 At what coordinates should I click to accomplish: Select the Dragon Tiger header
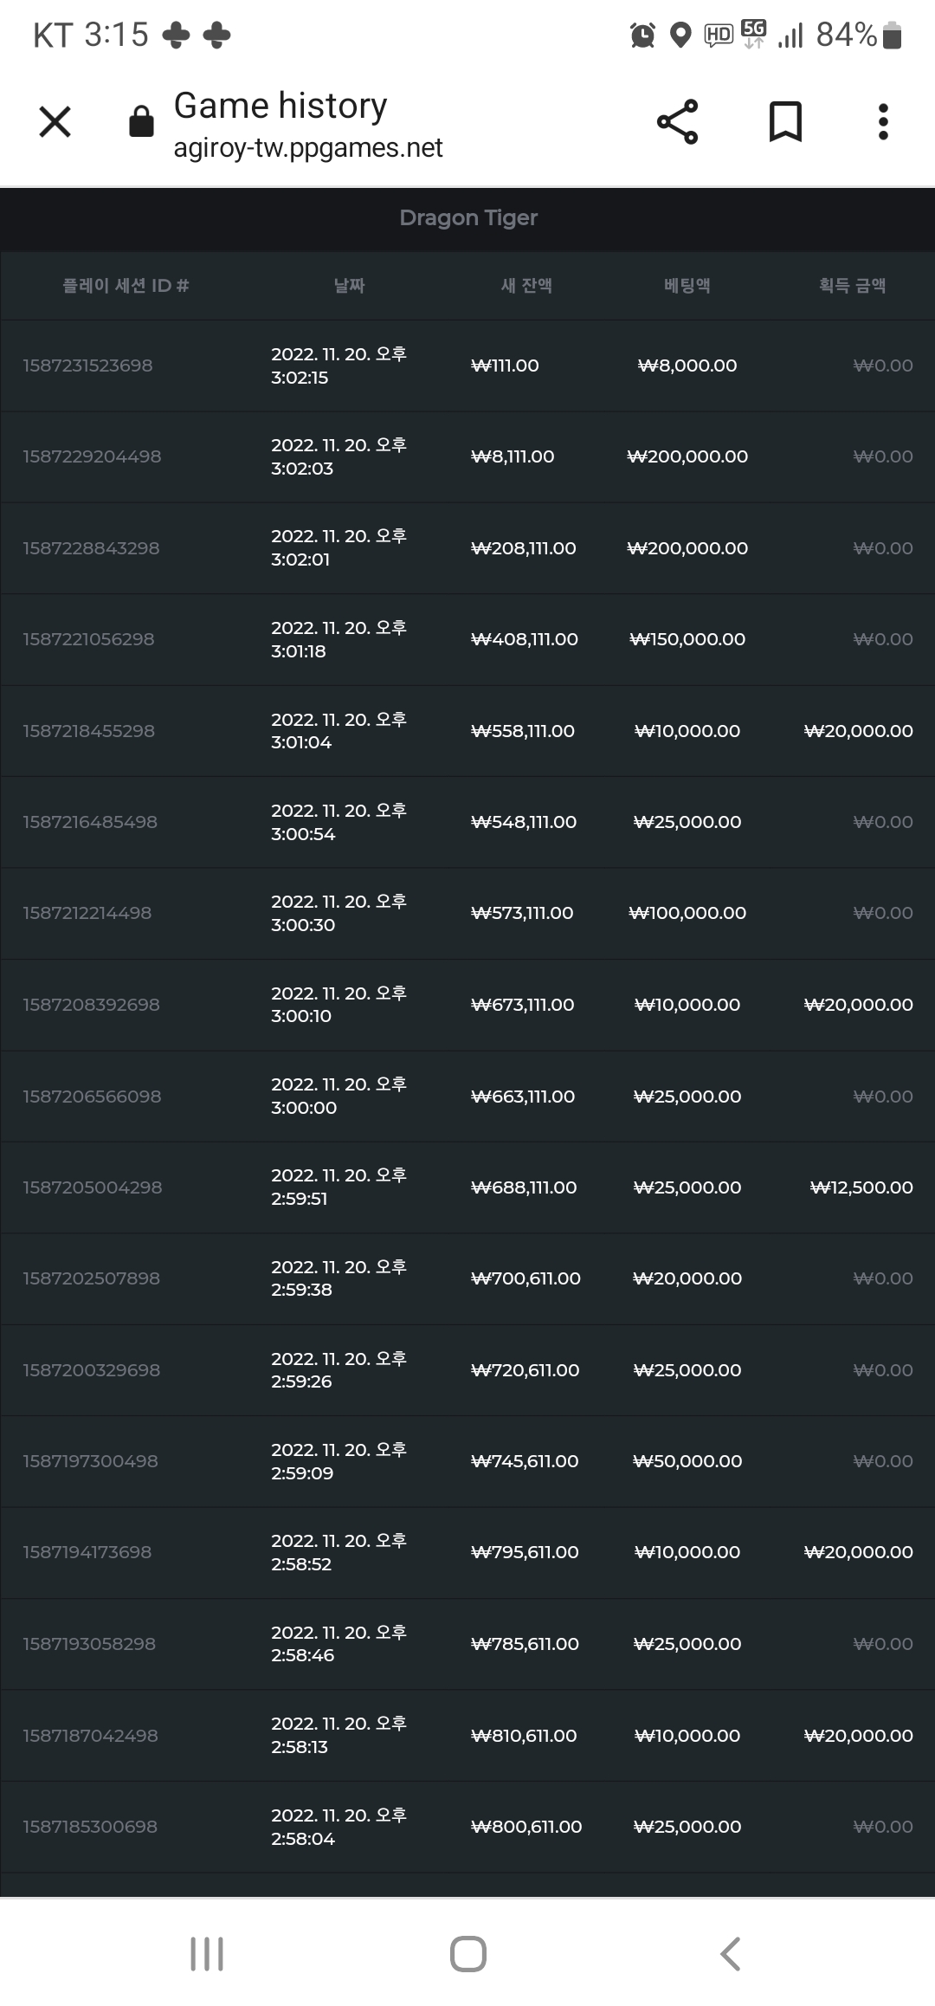point(467,217)
